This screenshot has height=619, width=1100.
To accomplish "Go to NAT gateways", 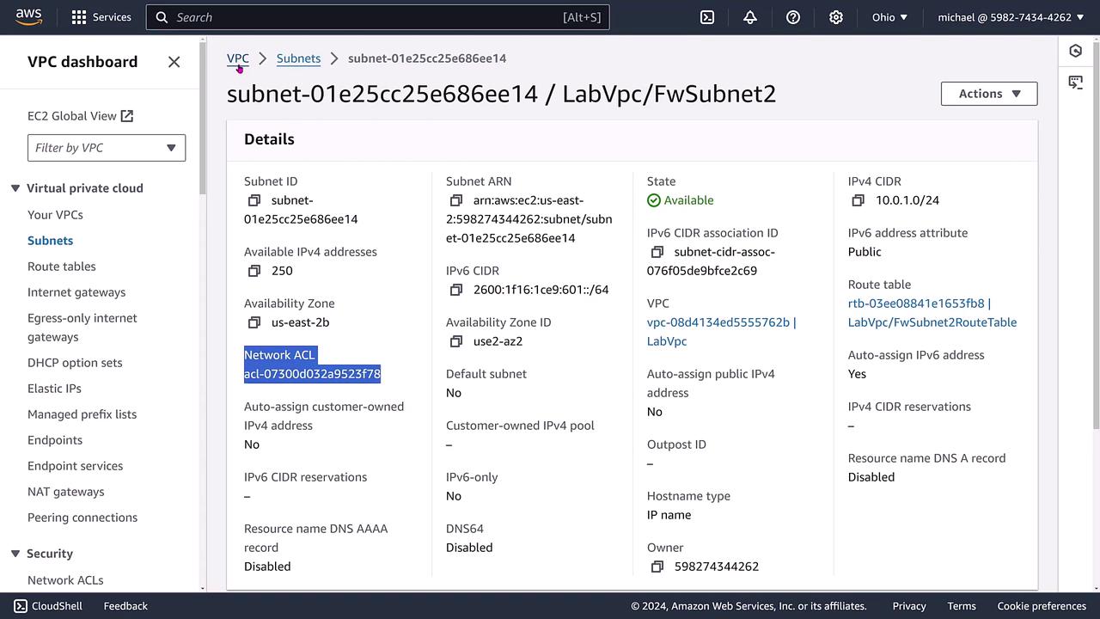I will tap(66, 492).
